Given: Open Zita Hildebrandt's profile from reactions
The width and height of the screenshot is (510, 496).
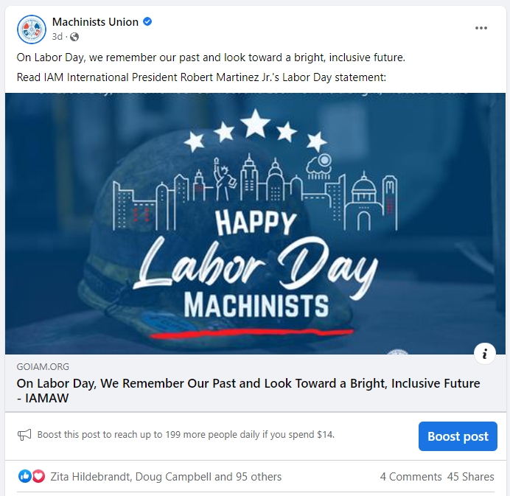Looking at the screenshot, I should (91, 477).
